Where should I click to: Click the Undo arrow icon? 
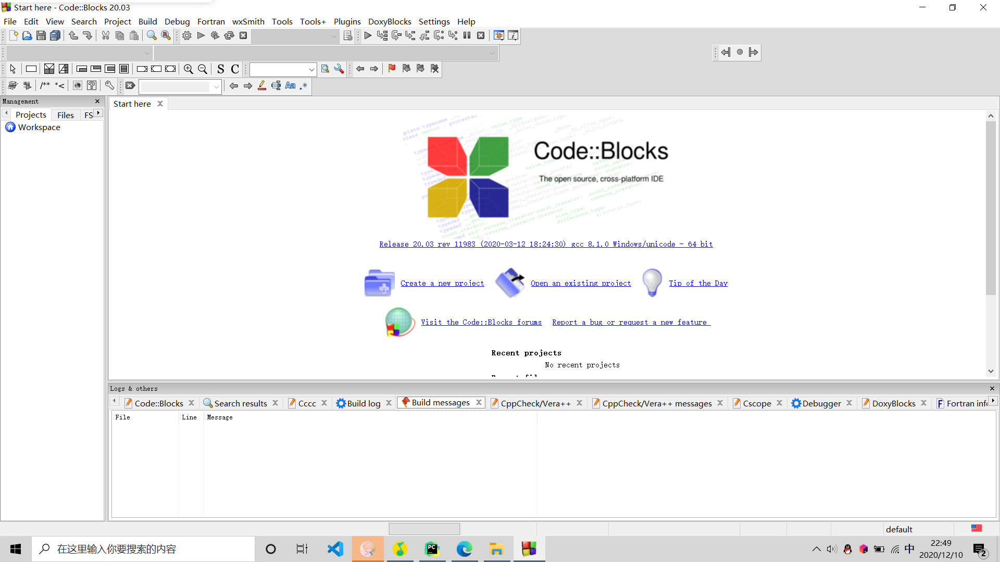[73, 36]
